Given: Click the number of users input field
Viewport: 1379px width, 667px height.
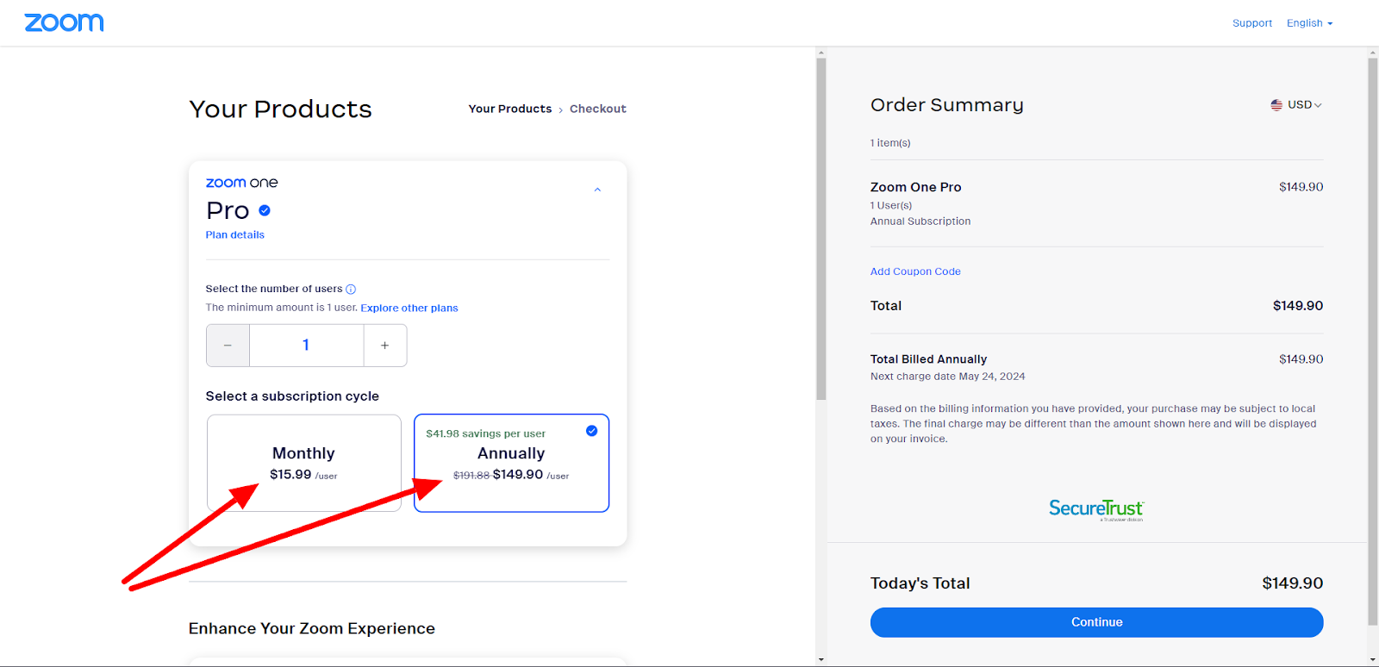Looking at the screenshot, I should pyautogui.click(x=306, y=346).
